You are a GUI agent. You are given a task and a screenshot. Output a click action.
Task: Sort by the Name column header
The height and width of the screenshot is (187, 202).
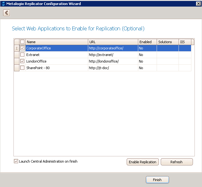57,42
